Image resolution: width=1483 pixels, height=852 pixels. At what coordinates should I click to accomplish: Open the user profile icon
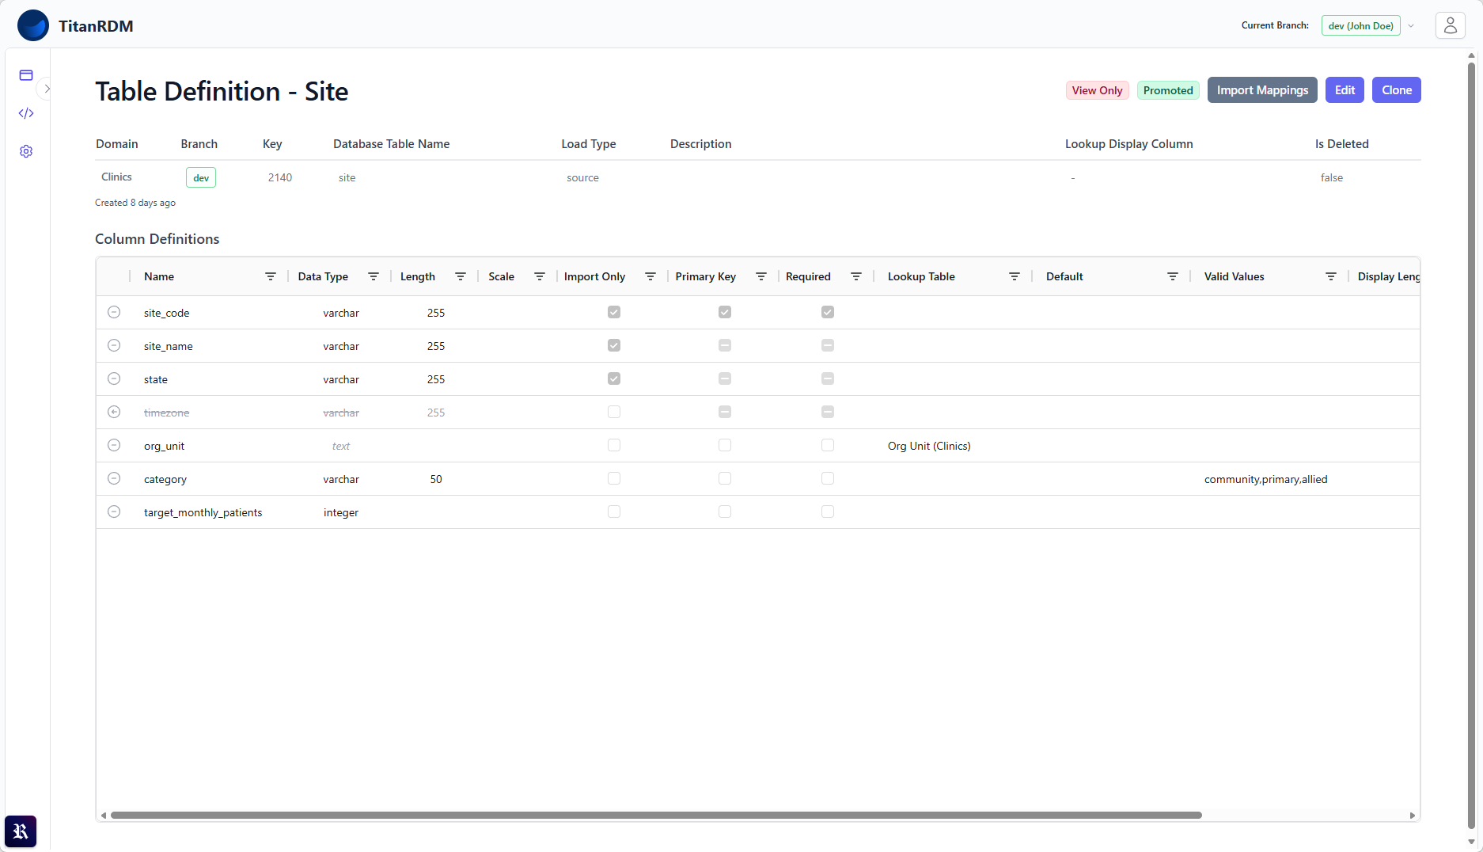point(1451,25)
